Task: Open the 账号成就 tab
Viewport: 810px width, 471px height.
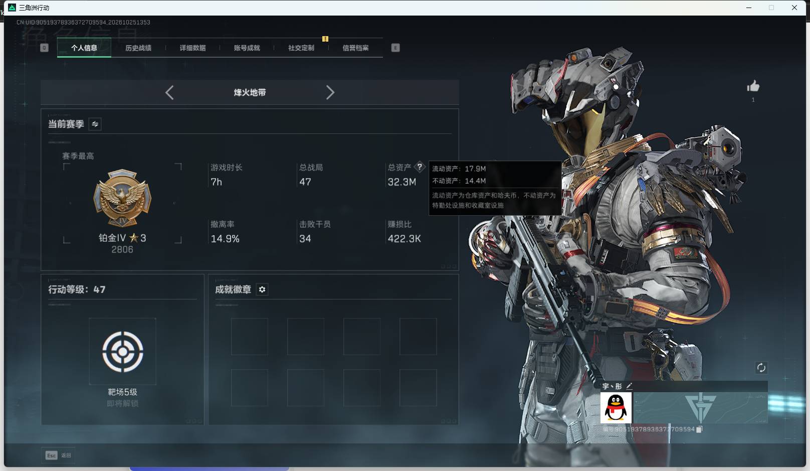Action: (x=247, y=48)
